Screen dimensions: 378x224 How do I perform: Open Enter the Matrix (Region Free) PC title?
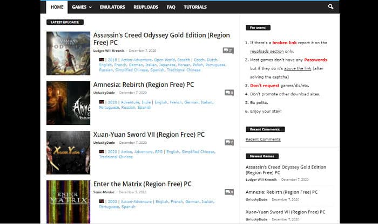142,184
